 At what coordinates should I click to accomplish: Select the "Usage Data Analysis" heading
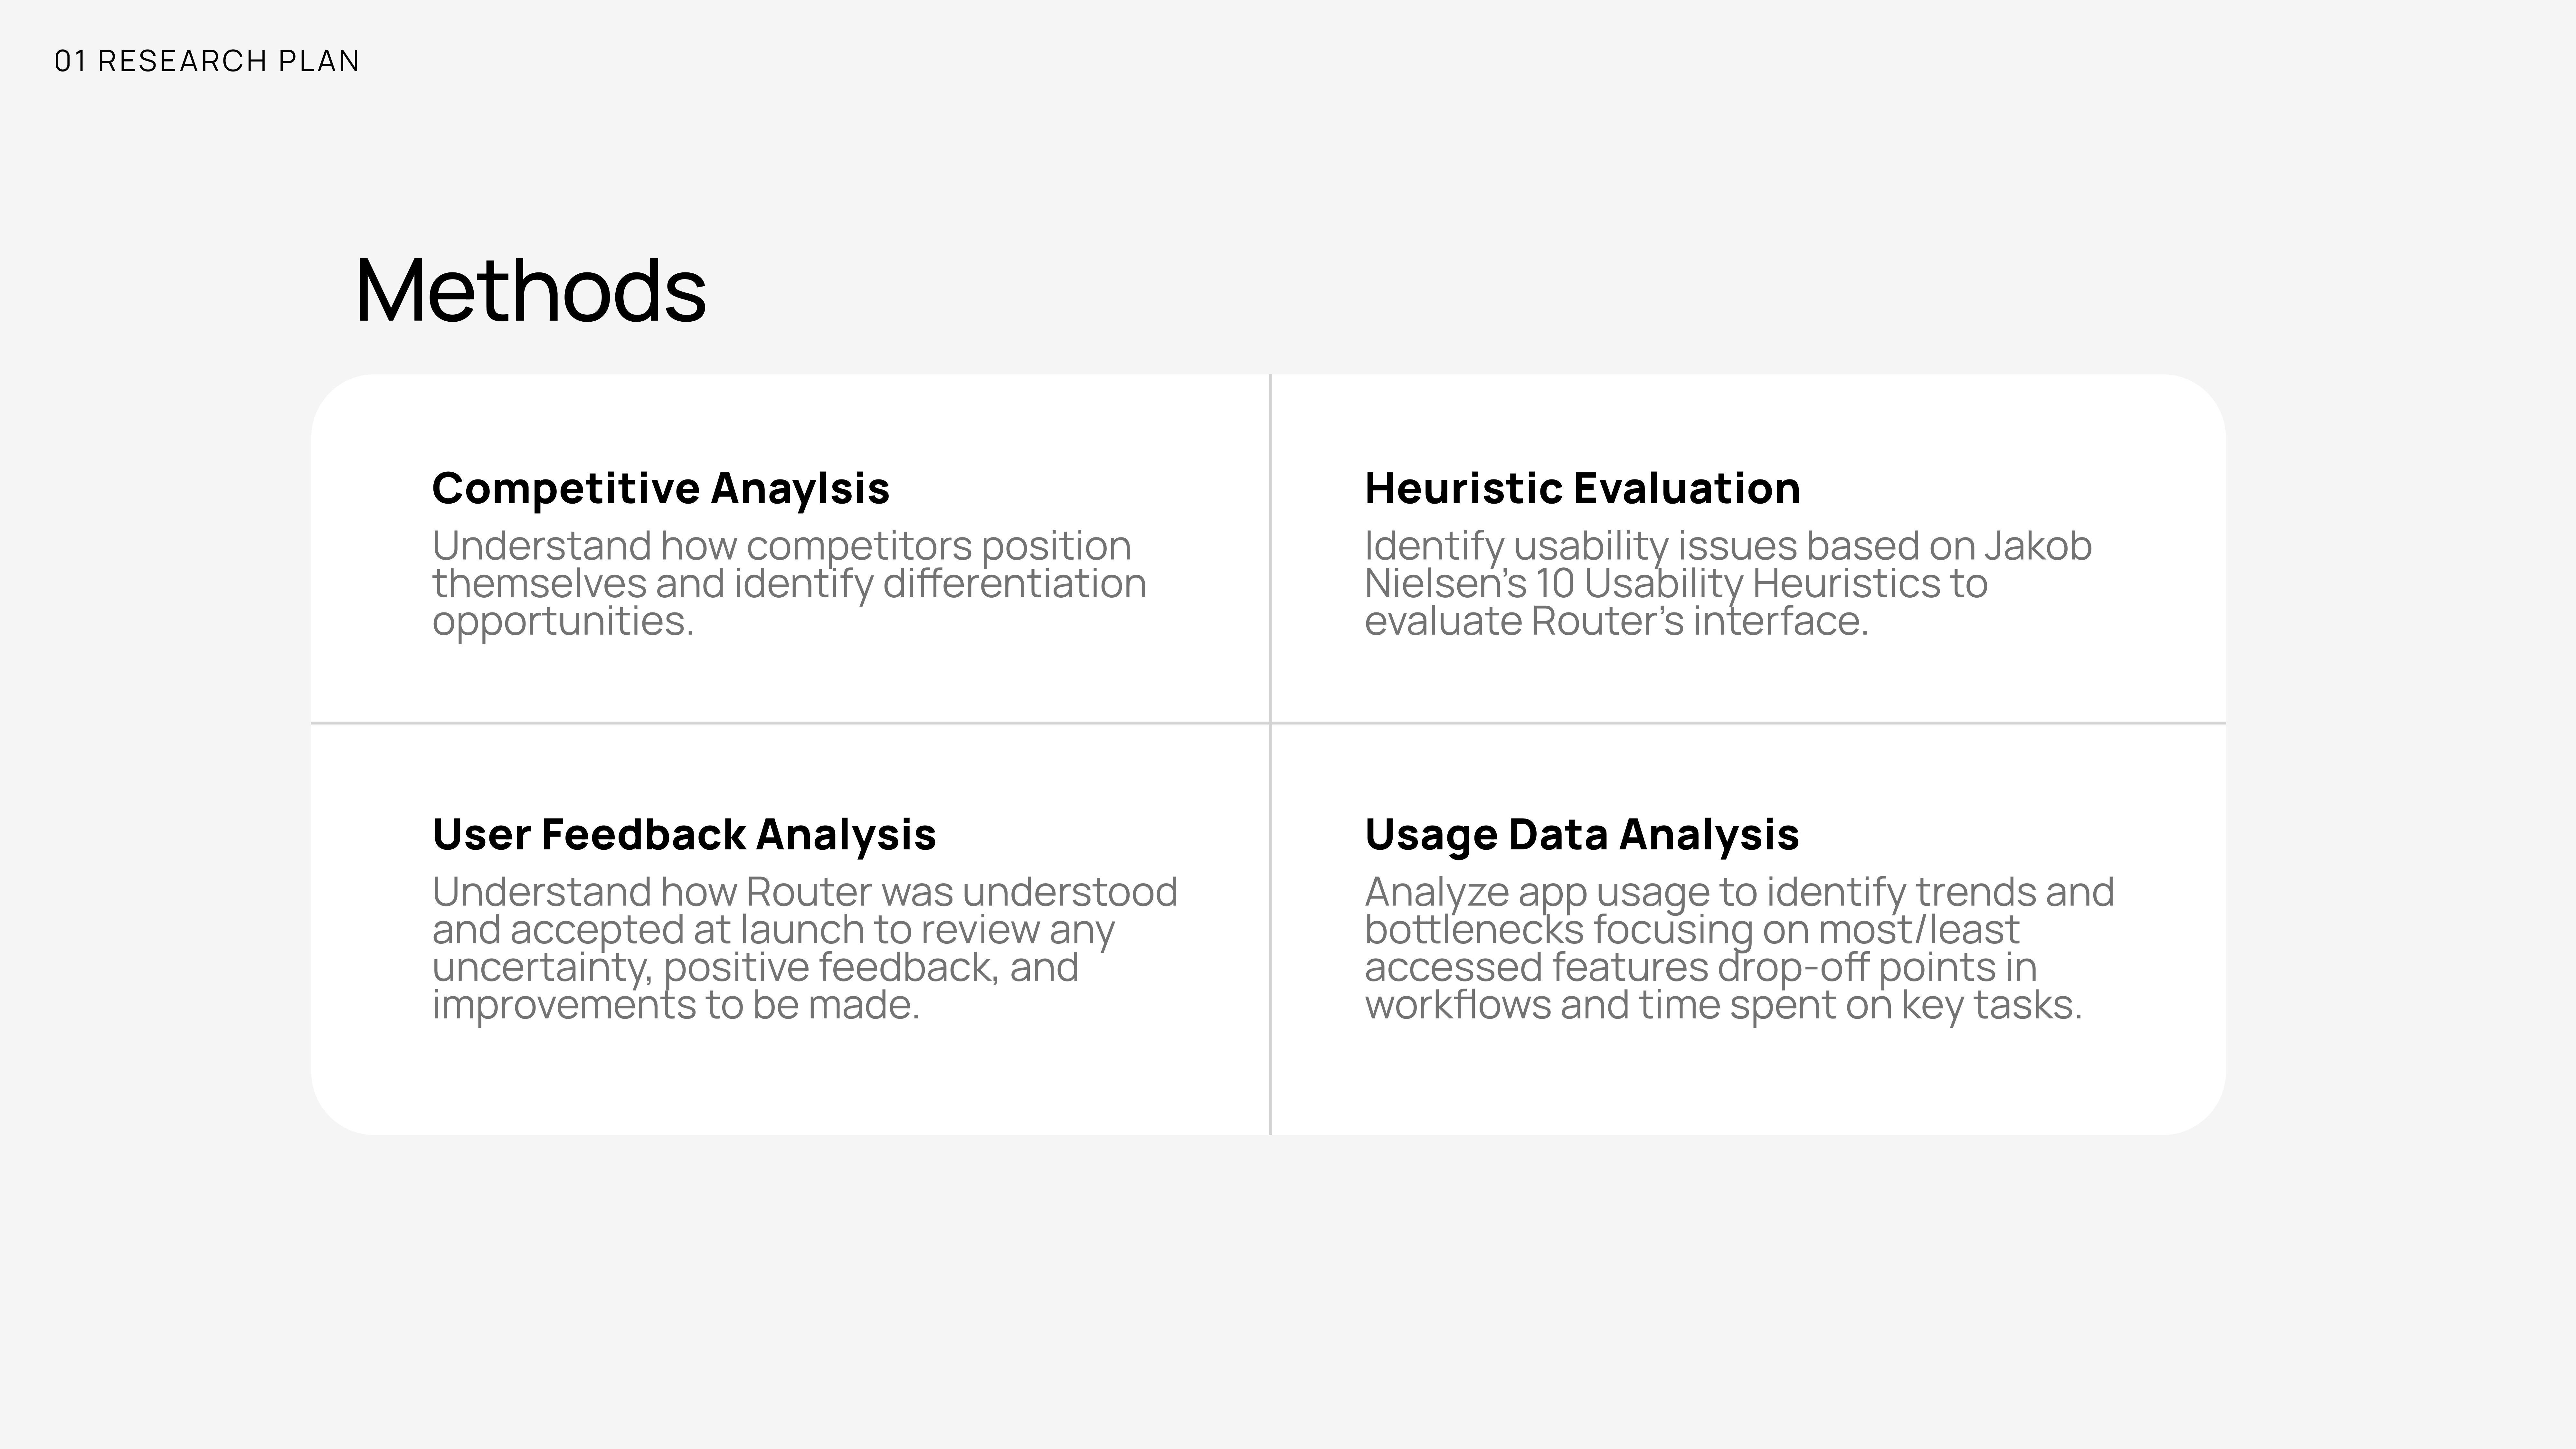tap(1581, 834)
